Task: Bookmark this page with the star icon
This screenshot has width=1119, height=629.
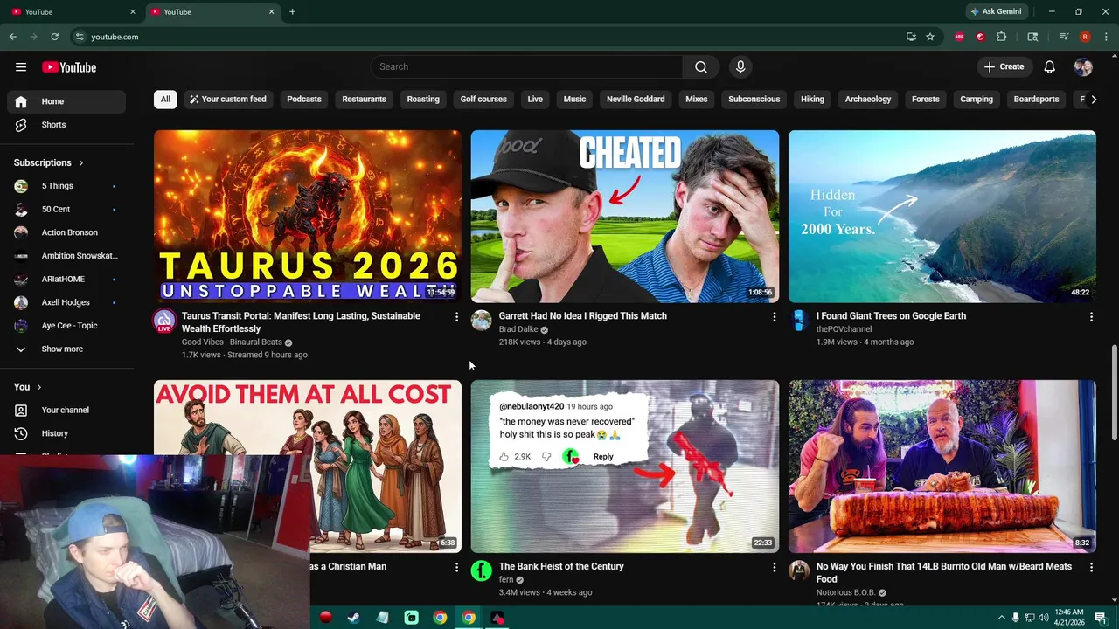Action: tap(930, 37)
